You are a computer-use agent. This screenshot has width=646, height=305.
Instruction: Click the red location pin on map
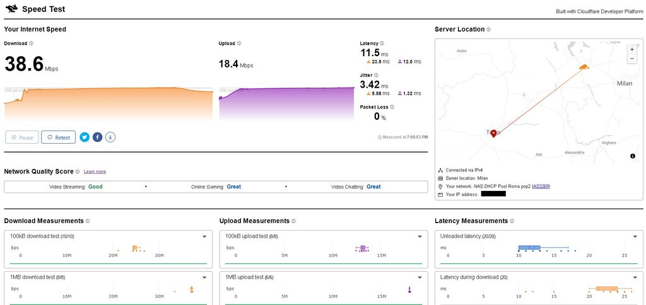(x=493, y=132)
